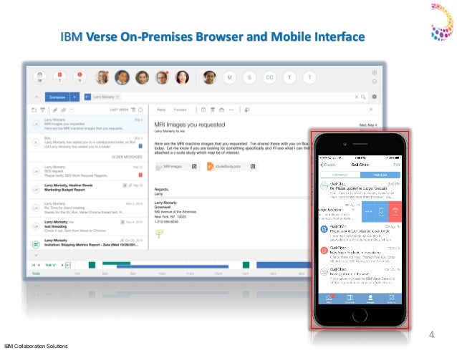Image resolution: width=457 pixels, height=353 pixels.
Task: Click the magnifier search icon
Action: pos(363,97)
